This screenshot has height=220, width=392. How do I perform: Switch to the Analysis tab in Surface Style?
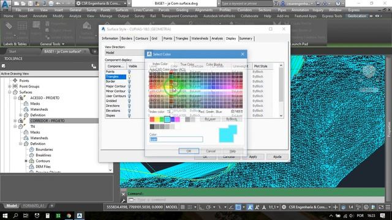coord(217,38)
